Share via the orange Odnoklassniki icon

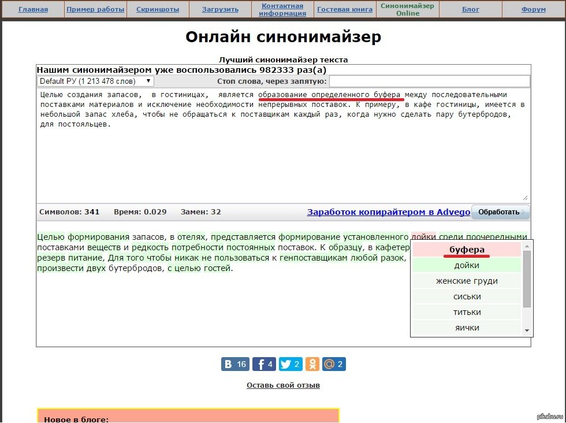point(312,363)
